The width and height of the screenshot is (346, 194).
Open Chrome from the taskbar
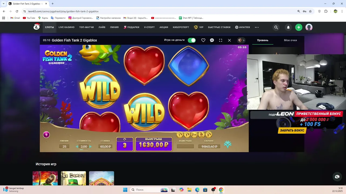pos(221,190)
